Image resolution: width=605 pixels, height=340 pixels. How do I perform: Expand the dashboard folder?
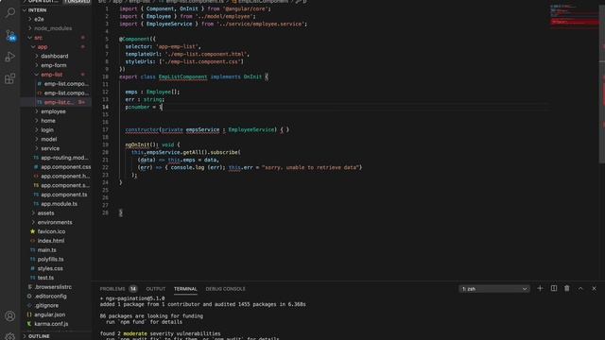(55, 57)
